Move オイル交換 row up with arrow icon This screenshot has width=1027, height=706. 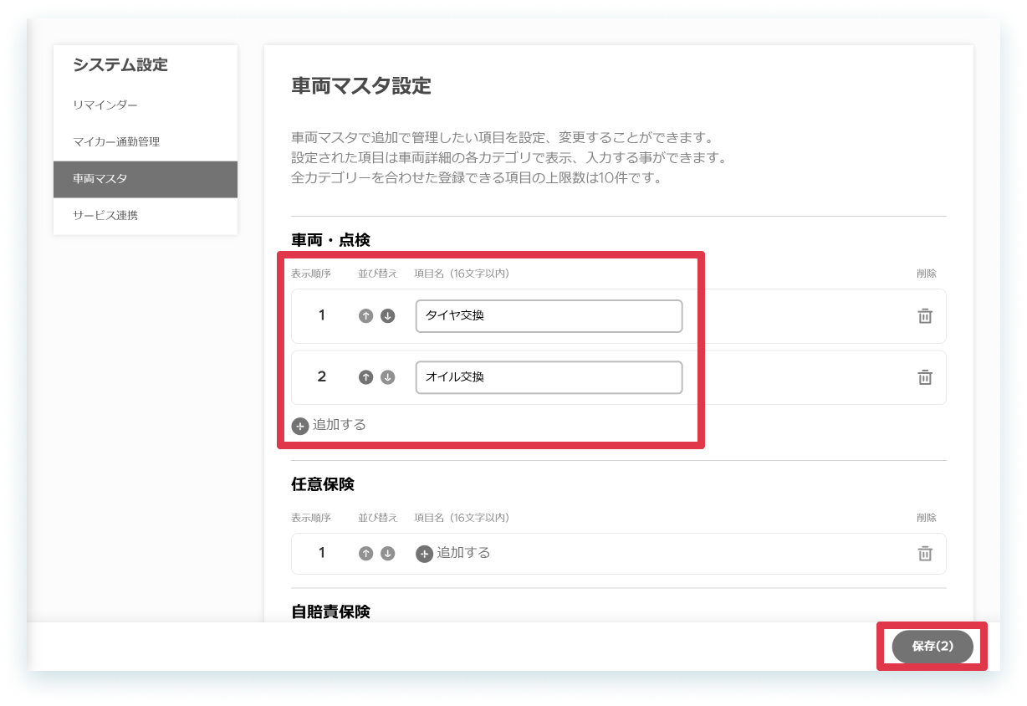(365, 377)
